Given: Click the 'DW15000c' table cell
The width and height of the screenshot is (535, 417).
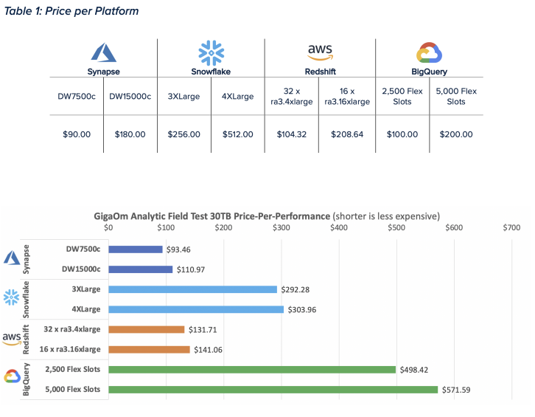Looking at the screenshot, I should point(130,97).
